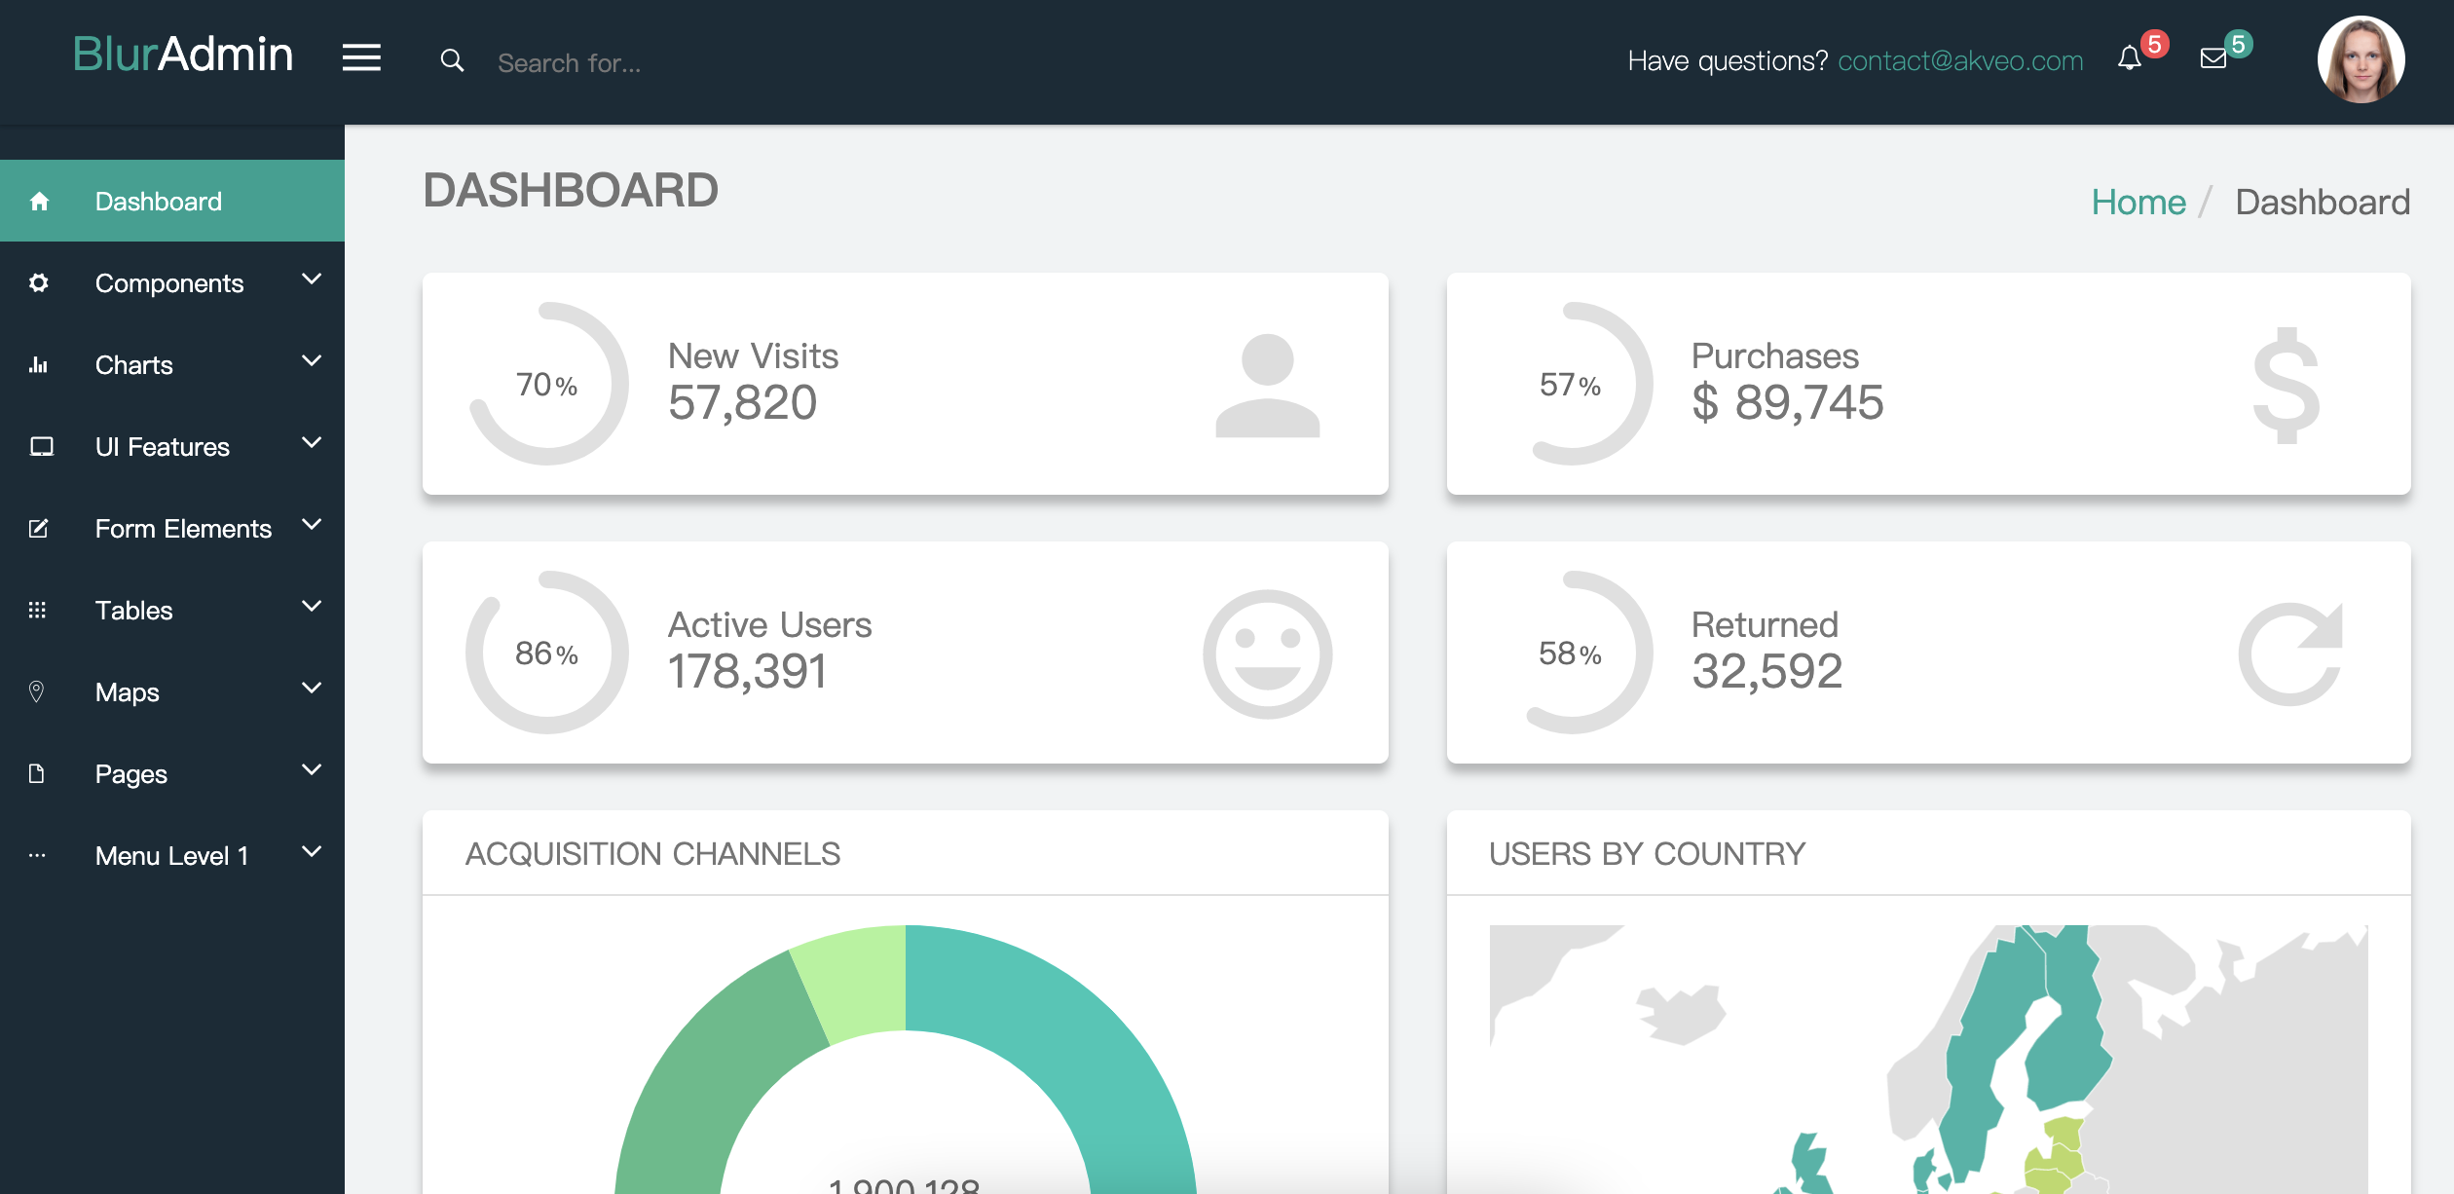Open the UI Features menu item
Viewport: 2454px width, 1194px height.
163,447
